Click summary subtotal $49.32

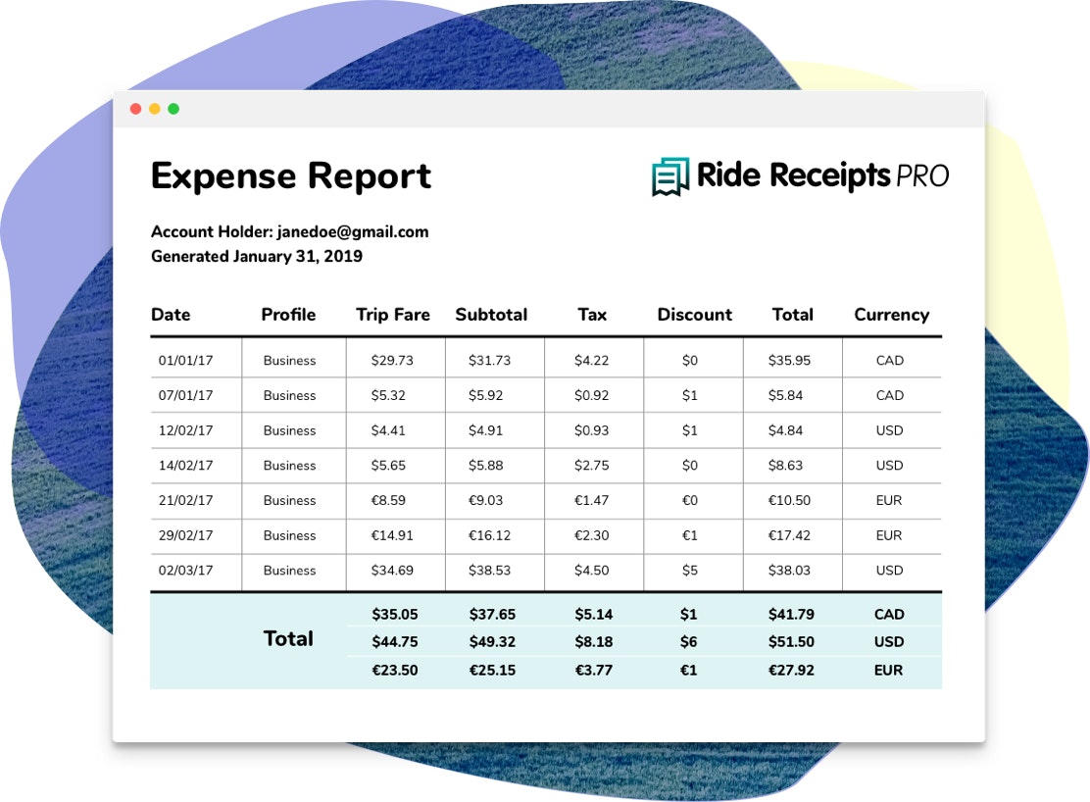pyautogui.click(x=492, y=642)
